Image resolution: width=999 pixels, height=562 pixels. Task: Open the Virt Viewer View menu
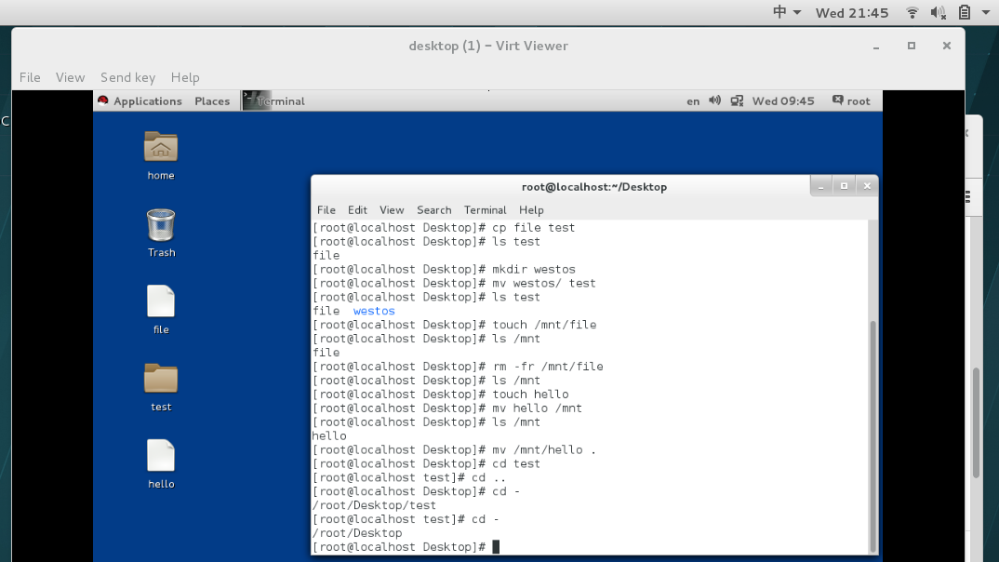[70, 77]
